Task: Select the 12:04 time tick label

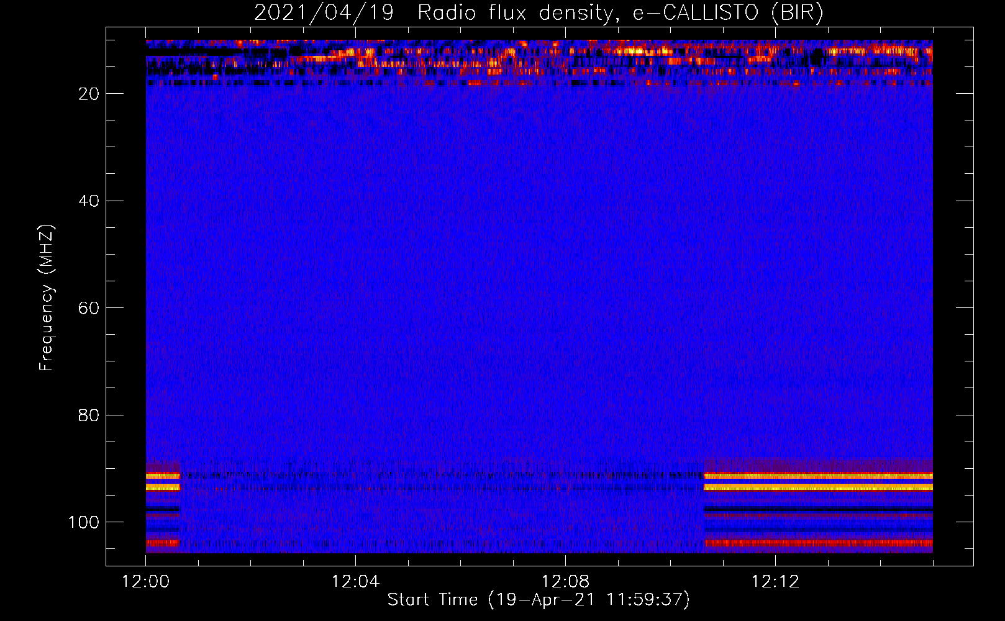Action: (x=355, y=581)
